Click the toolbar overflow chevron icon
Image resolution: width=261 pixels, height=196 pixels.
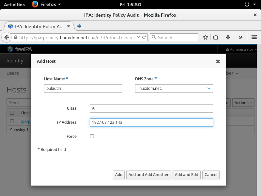[240, 38]
